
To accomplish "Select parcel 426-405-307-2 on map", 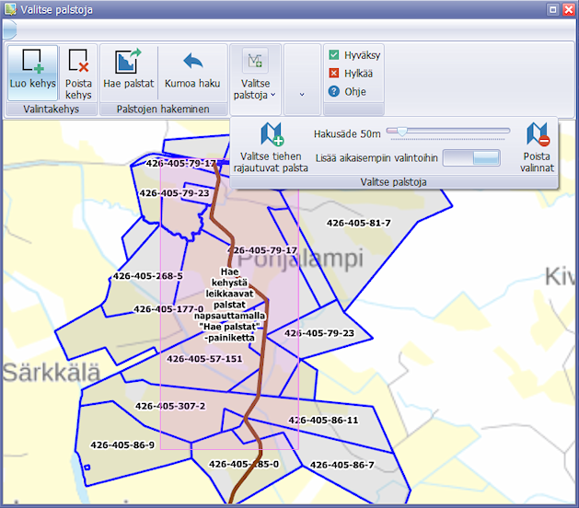I will click(x=170, y=406).
